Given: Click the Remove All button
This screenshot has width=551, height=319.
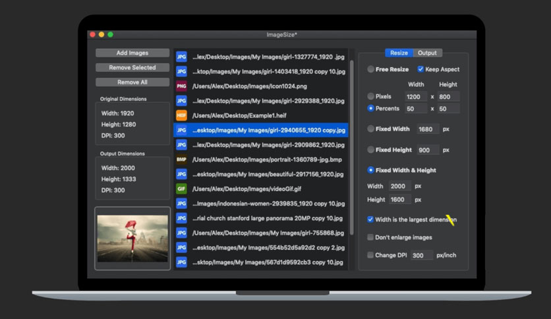Looking at the screenshot, I should (x=132, y=82).
